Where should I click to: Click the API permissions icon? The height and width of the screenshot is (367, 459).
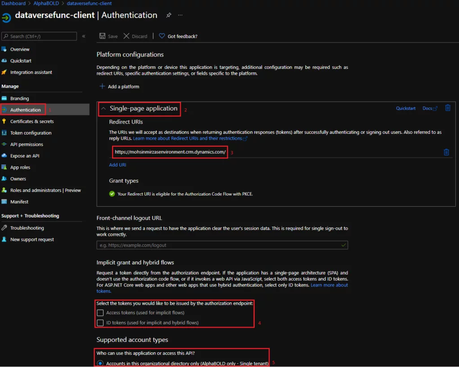4,144
